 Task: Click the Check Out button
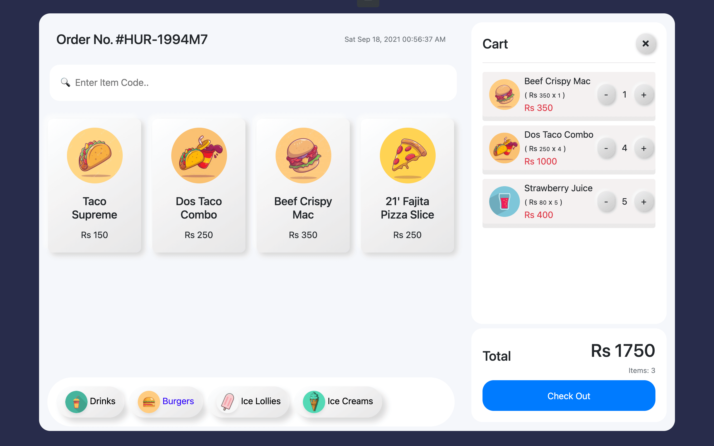click(568, 396)
